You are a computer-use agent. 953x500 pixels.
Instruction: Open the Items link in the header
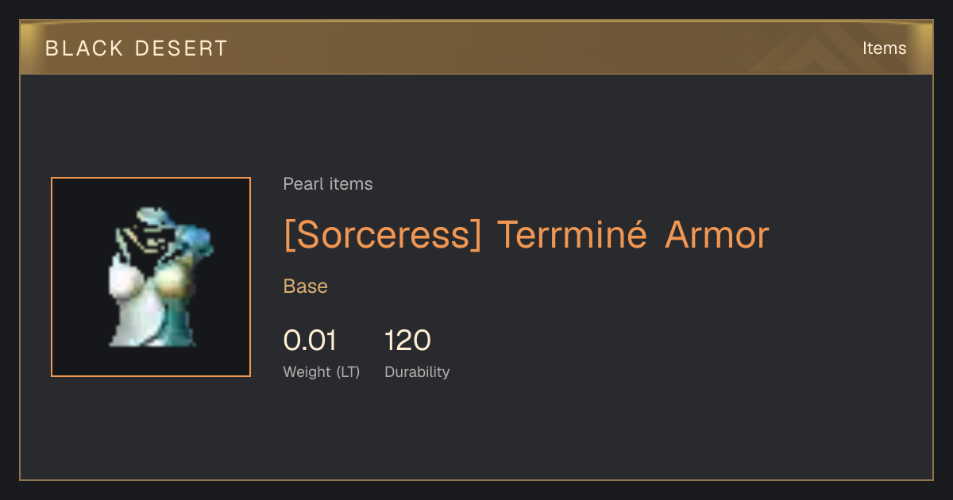tap(884, 48)
